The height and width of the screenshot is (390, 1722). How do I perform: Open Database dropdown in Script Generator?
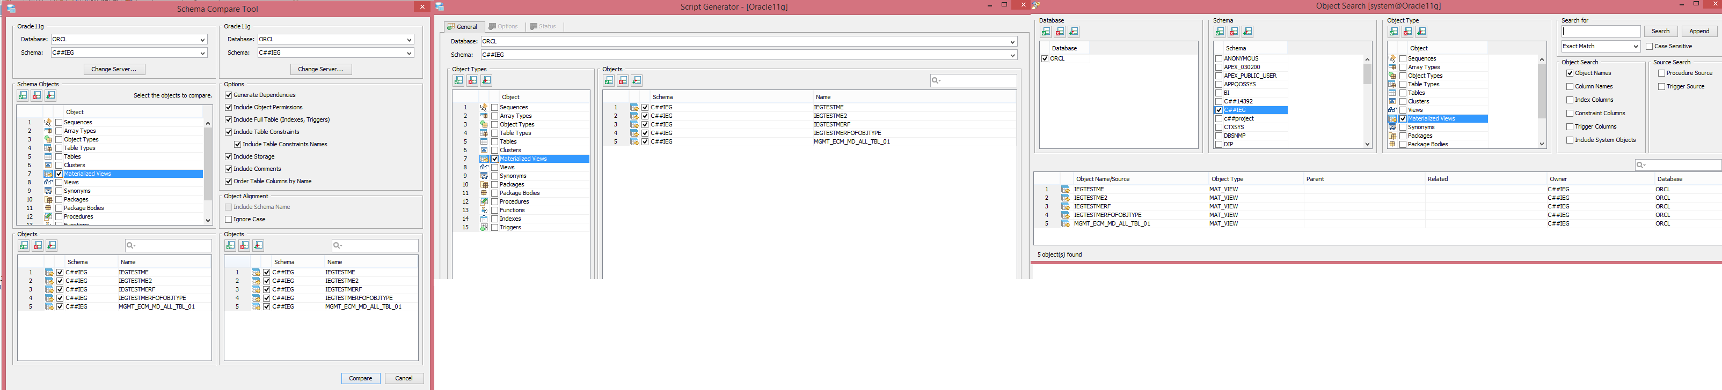[1012, 42]
